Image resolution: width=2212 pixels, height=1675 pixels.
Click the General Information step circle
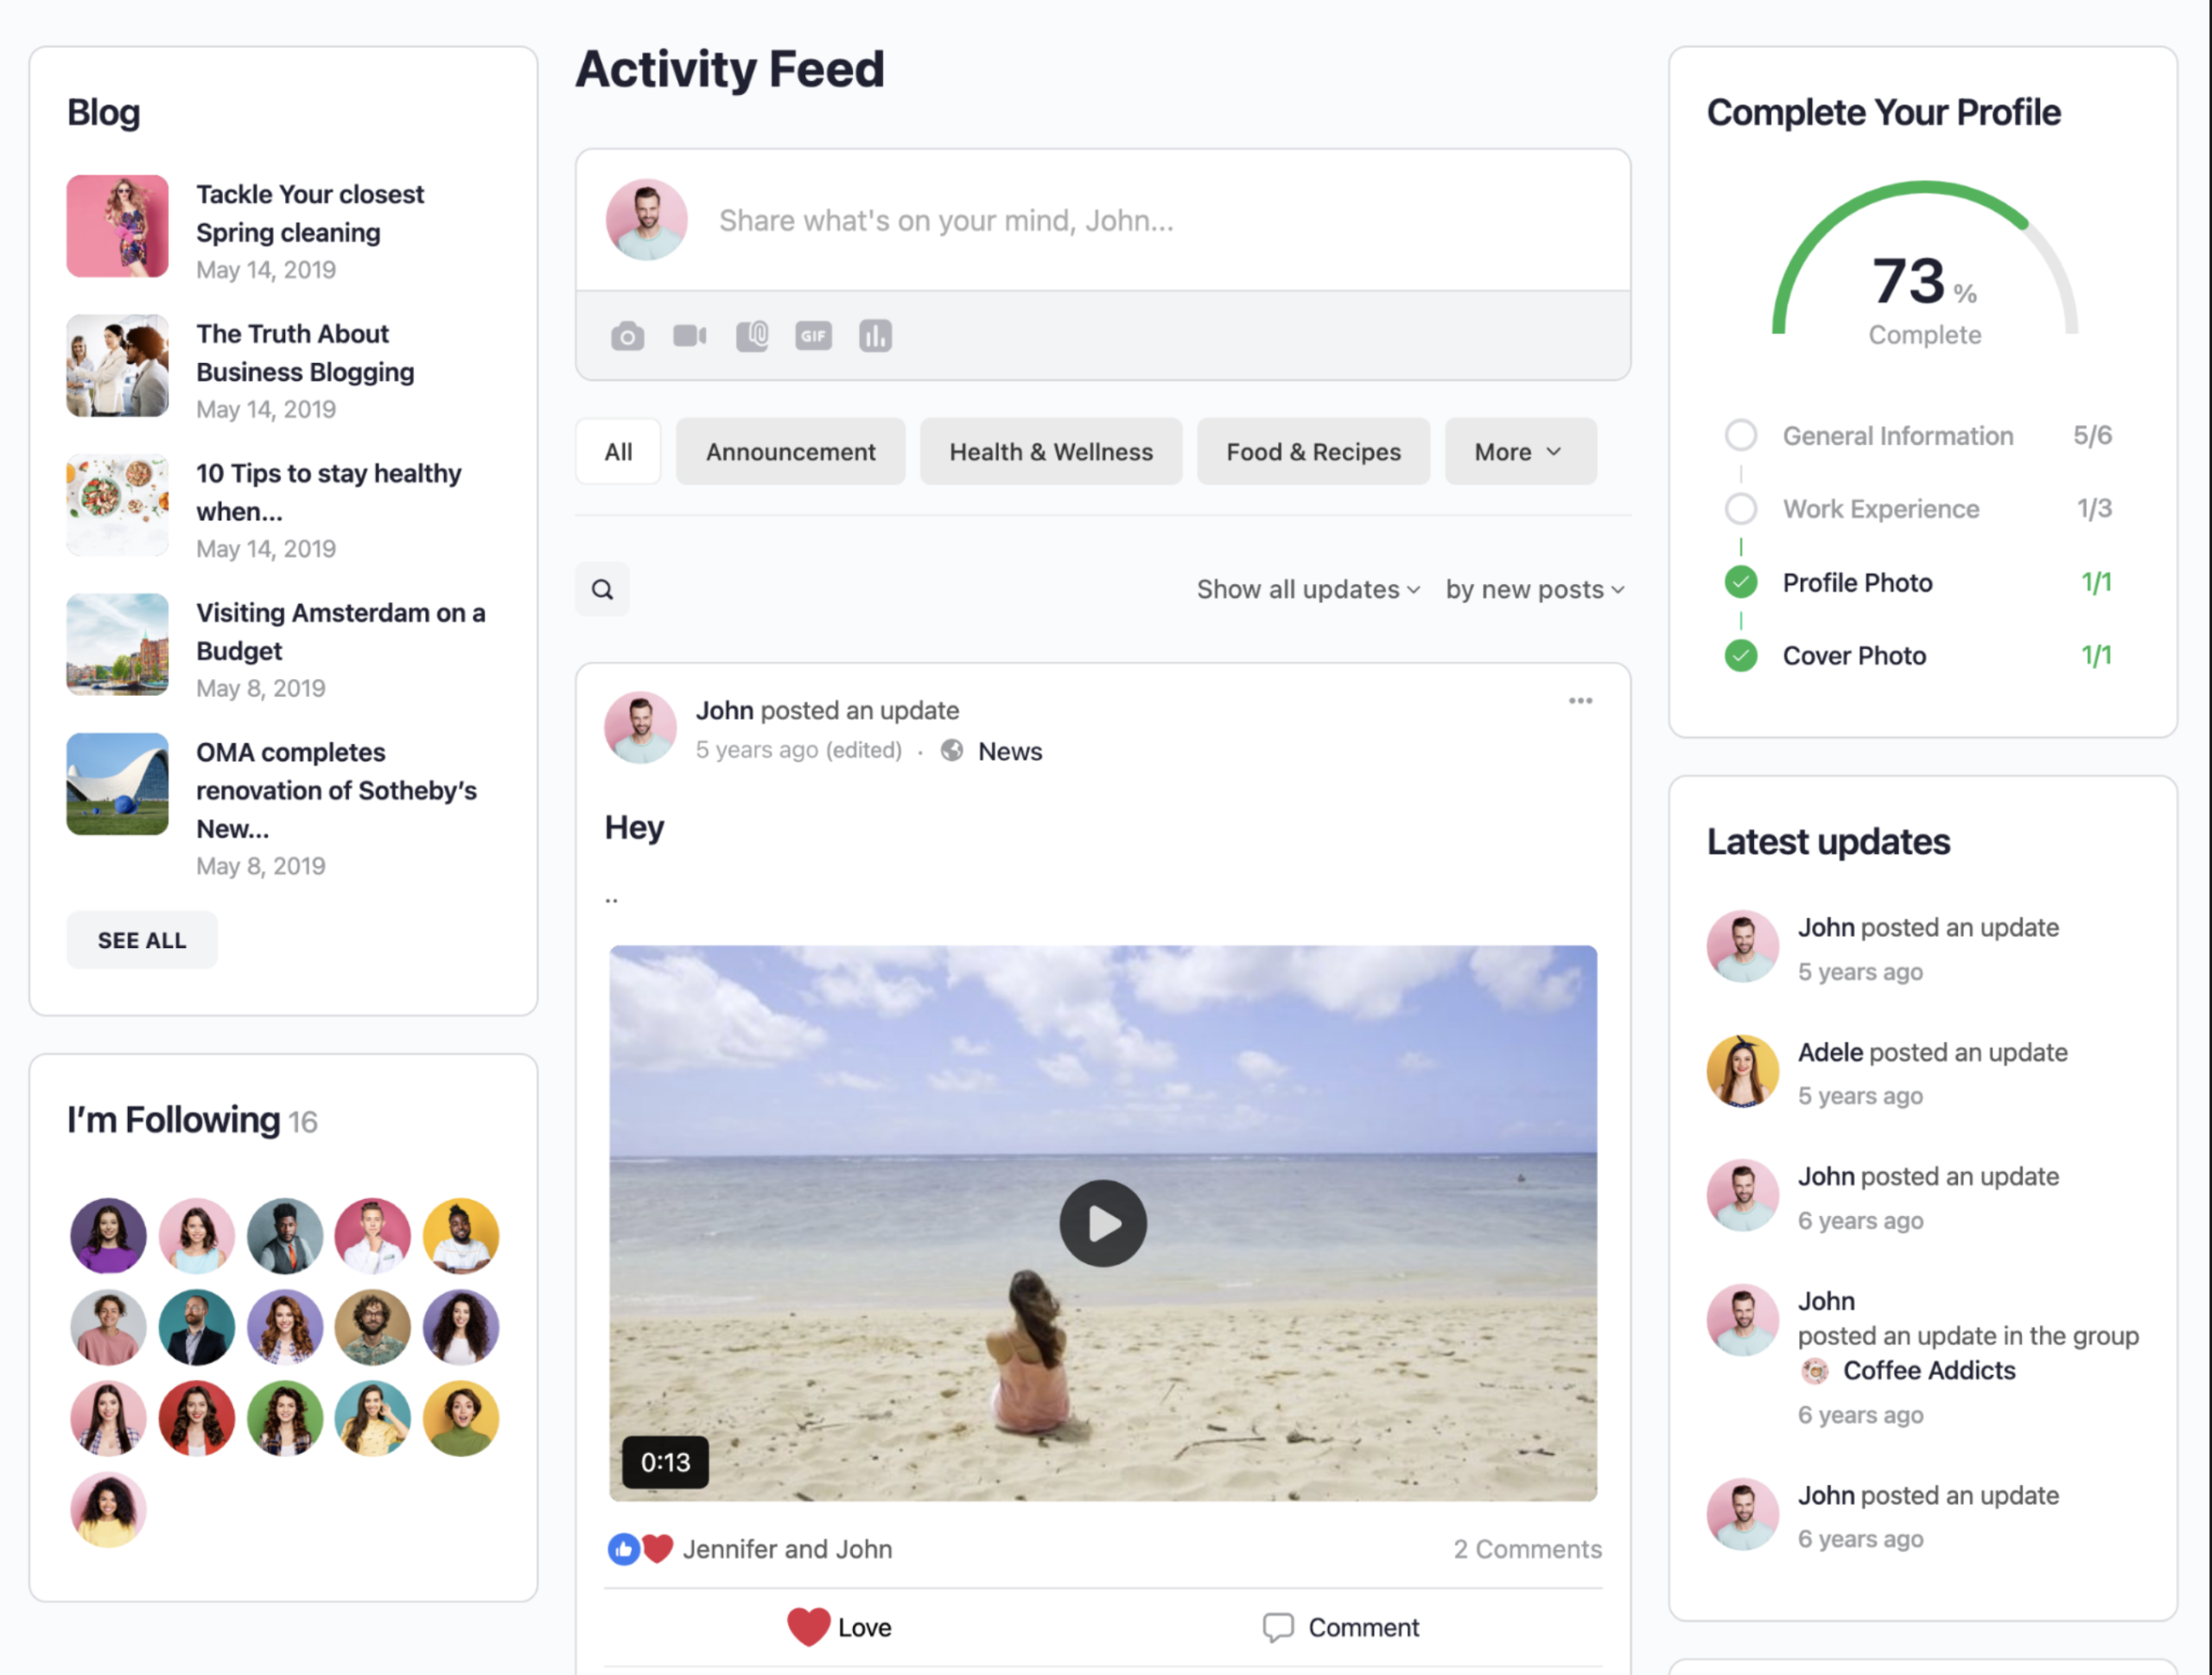pyautogui.click(x=1740, y=435)
